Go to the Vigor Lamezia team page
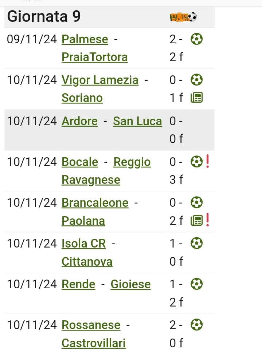 [100, 80]
